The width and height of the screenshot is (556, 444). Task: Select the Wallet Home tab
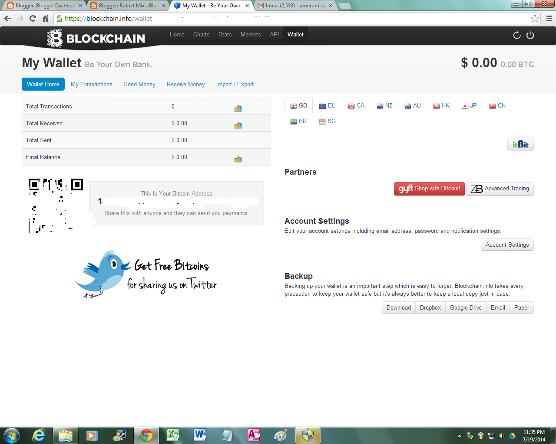coord(43,84)
